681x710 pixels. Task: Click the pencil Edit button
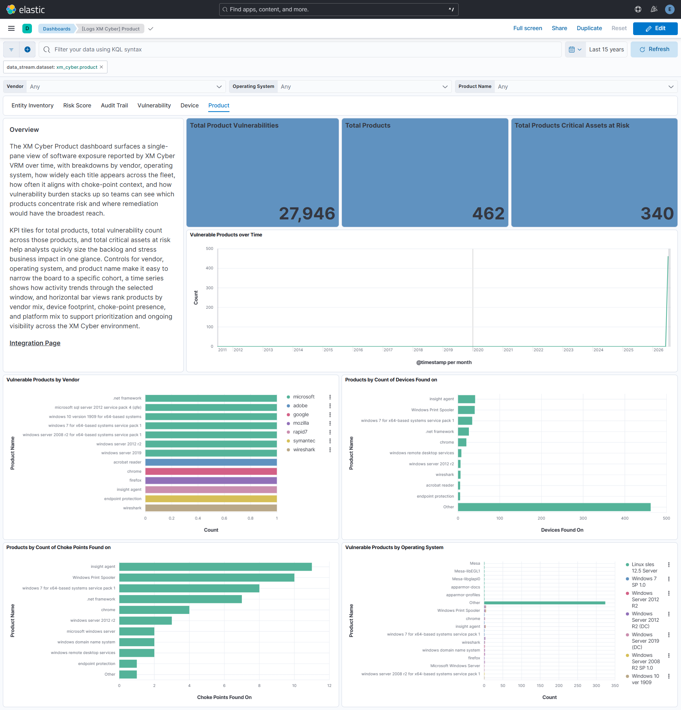tap(655, 29)
